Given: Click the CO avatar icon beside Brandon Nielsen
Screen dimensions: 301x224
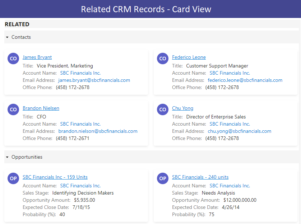Looking at the screenshot, I should click(x=13, y=109).
